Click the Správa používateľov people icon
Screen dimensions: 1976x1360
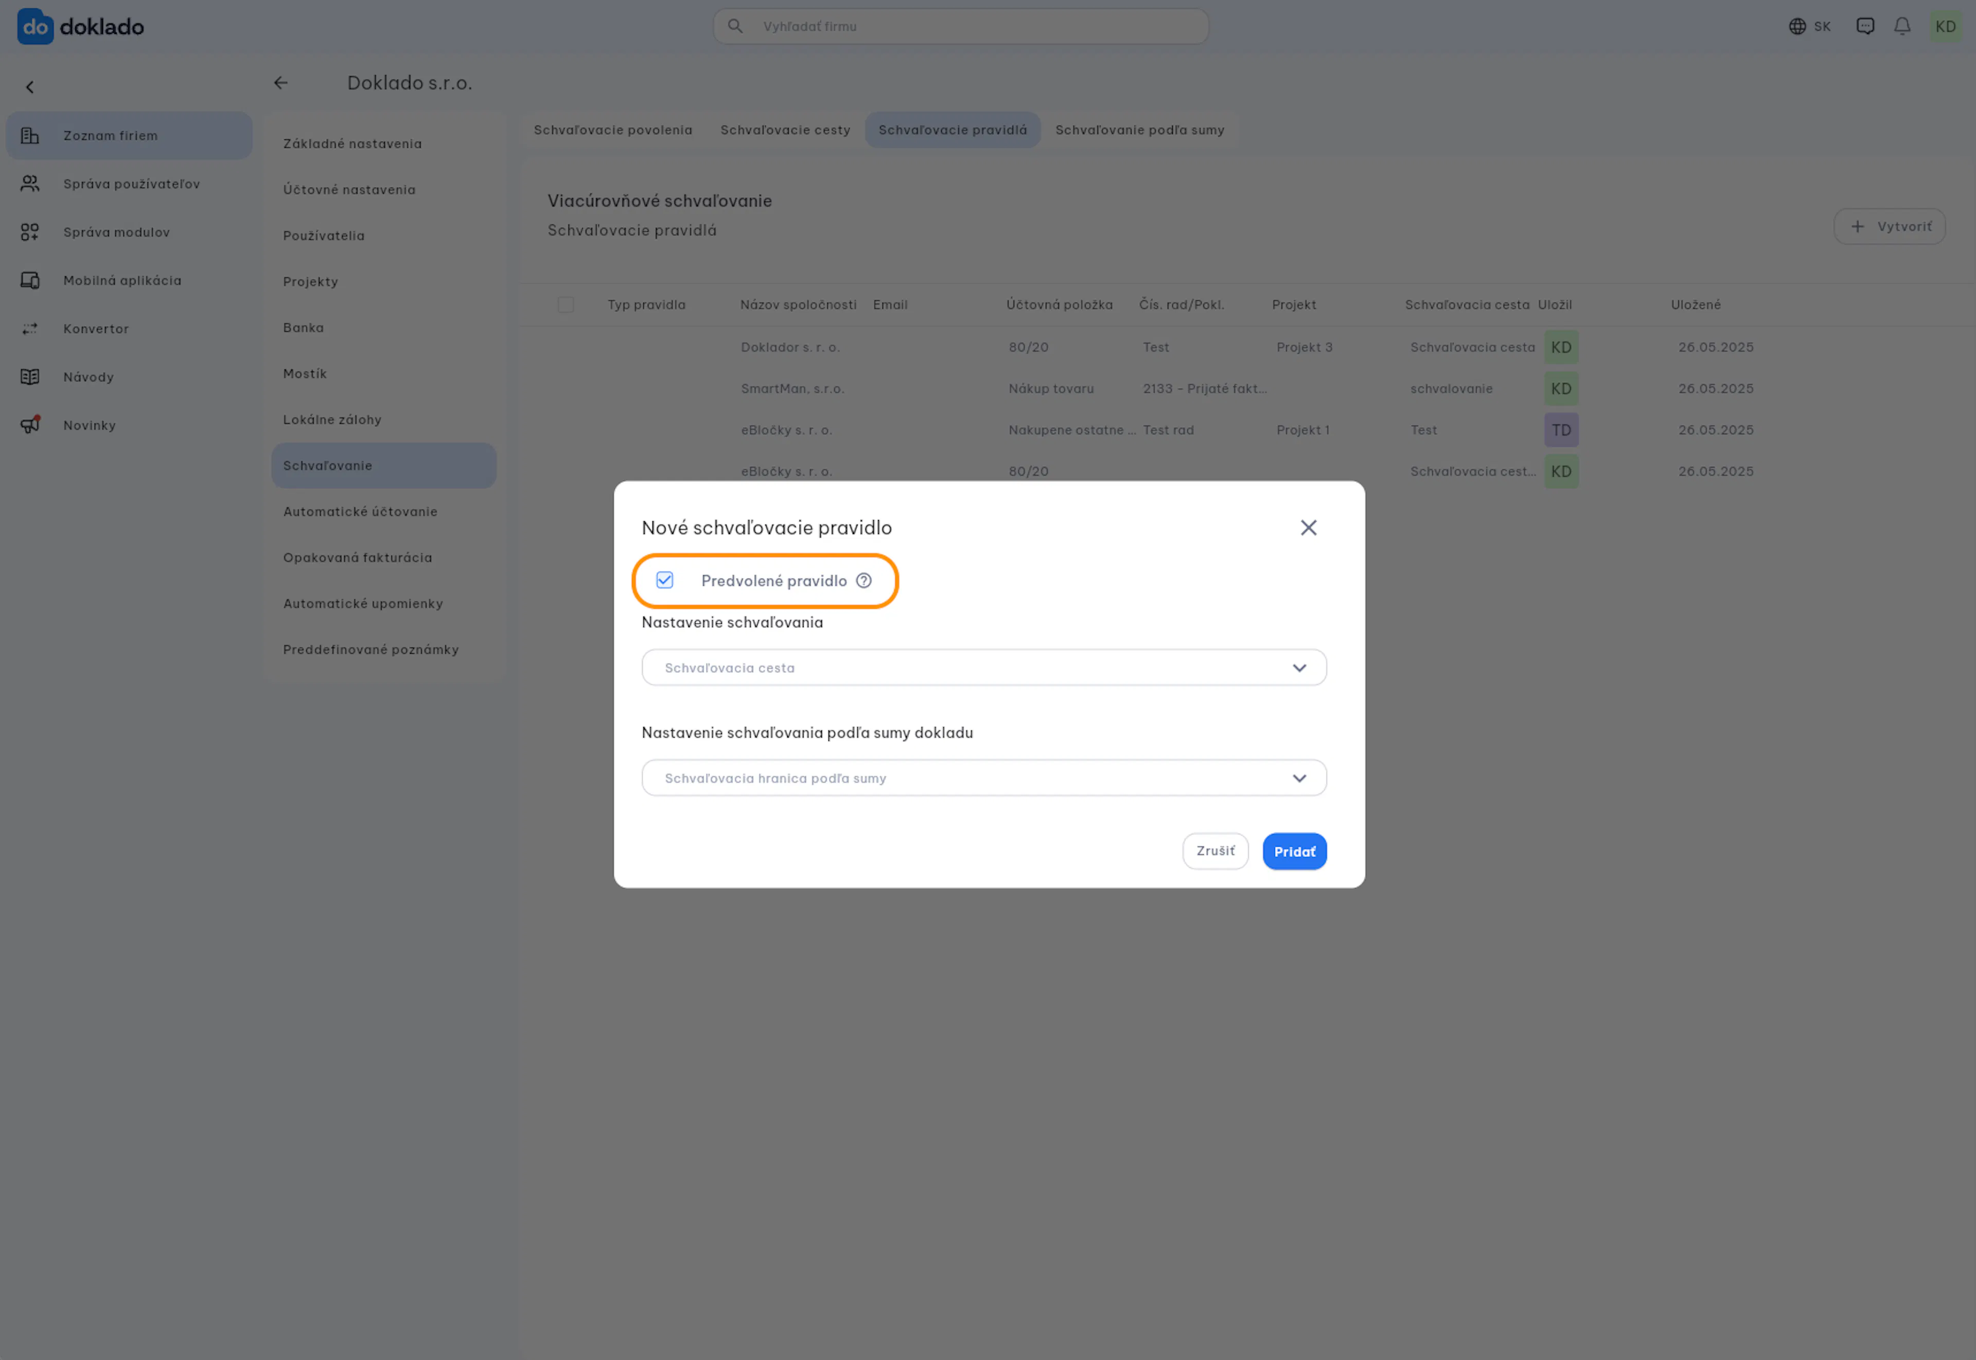(x=30, y=183)
